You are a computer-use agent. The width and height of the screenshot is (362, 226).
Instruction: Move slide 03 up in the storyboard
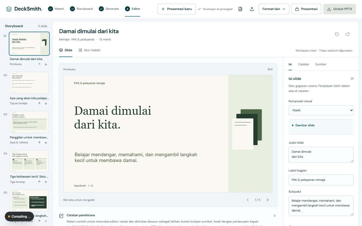pyautogui.click(x=39, y=143)
